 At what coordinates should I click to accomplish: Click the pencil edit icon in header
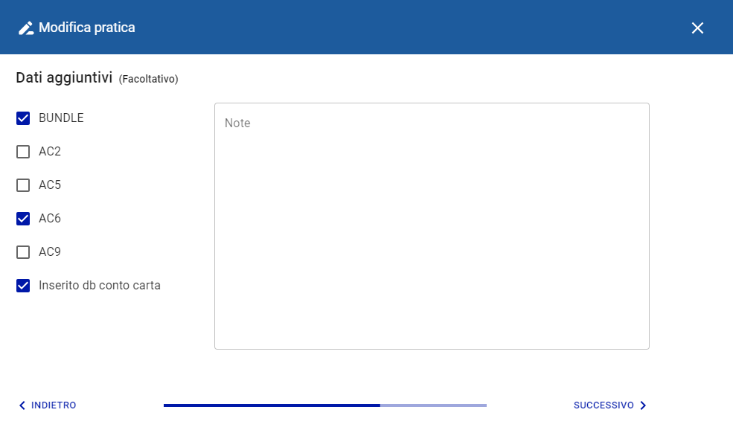pos(26,28)
